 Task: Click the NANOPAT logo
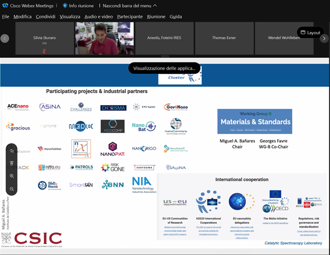pos(112,149)
